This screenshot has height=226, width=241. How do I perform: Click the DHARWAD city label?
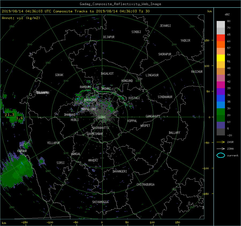(70, 115)
